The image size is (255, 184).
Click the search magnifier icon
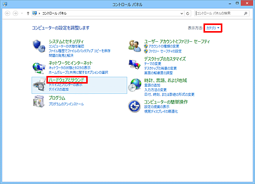click(x=245, y=13)
